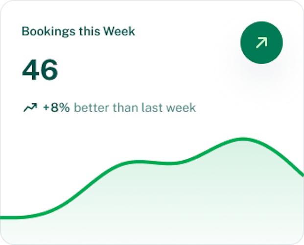304x245 pixels.
Task: Click the word Week in the card title
Action: pos(119,31)
